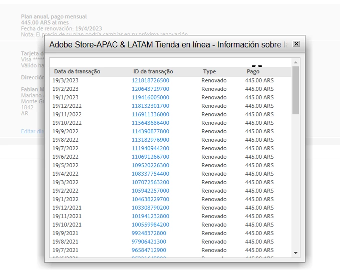340x270 pixels.
Task: Open transaction 97906421300
Action: [149, 242]
